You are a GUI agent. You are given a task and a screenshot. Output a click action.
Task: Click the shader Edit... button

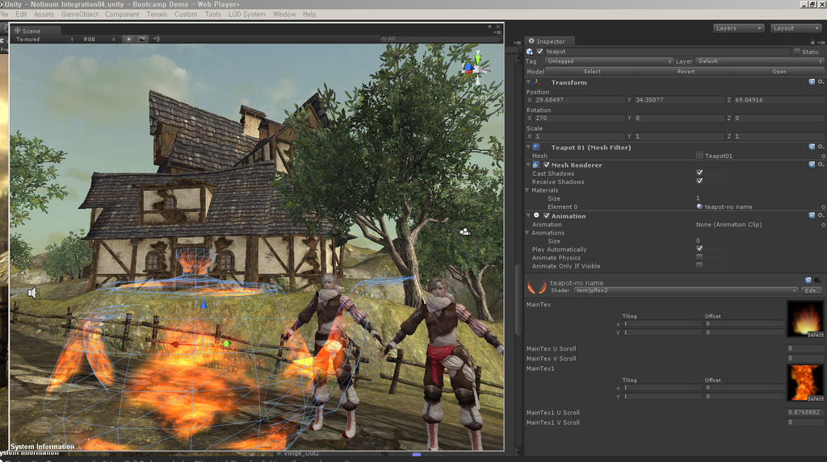point(812,290)
